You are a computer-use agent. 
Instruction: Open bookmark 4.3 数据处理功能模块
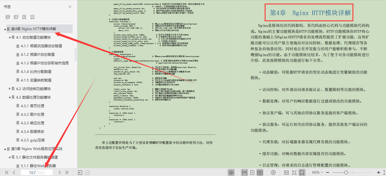click(33, 97)
